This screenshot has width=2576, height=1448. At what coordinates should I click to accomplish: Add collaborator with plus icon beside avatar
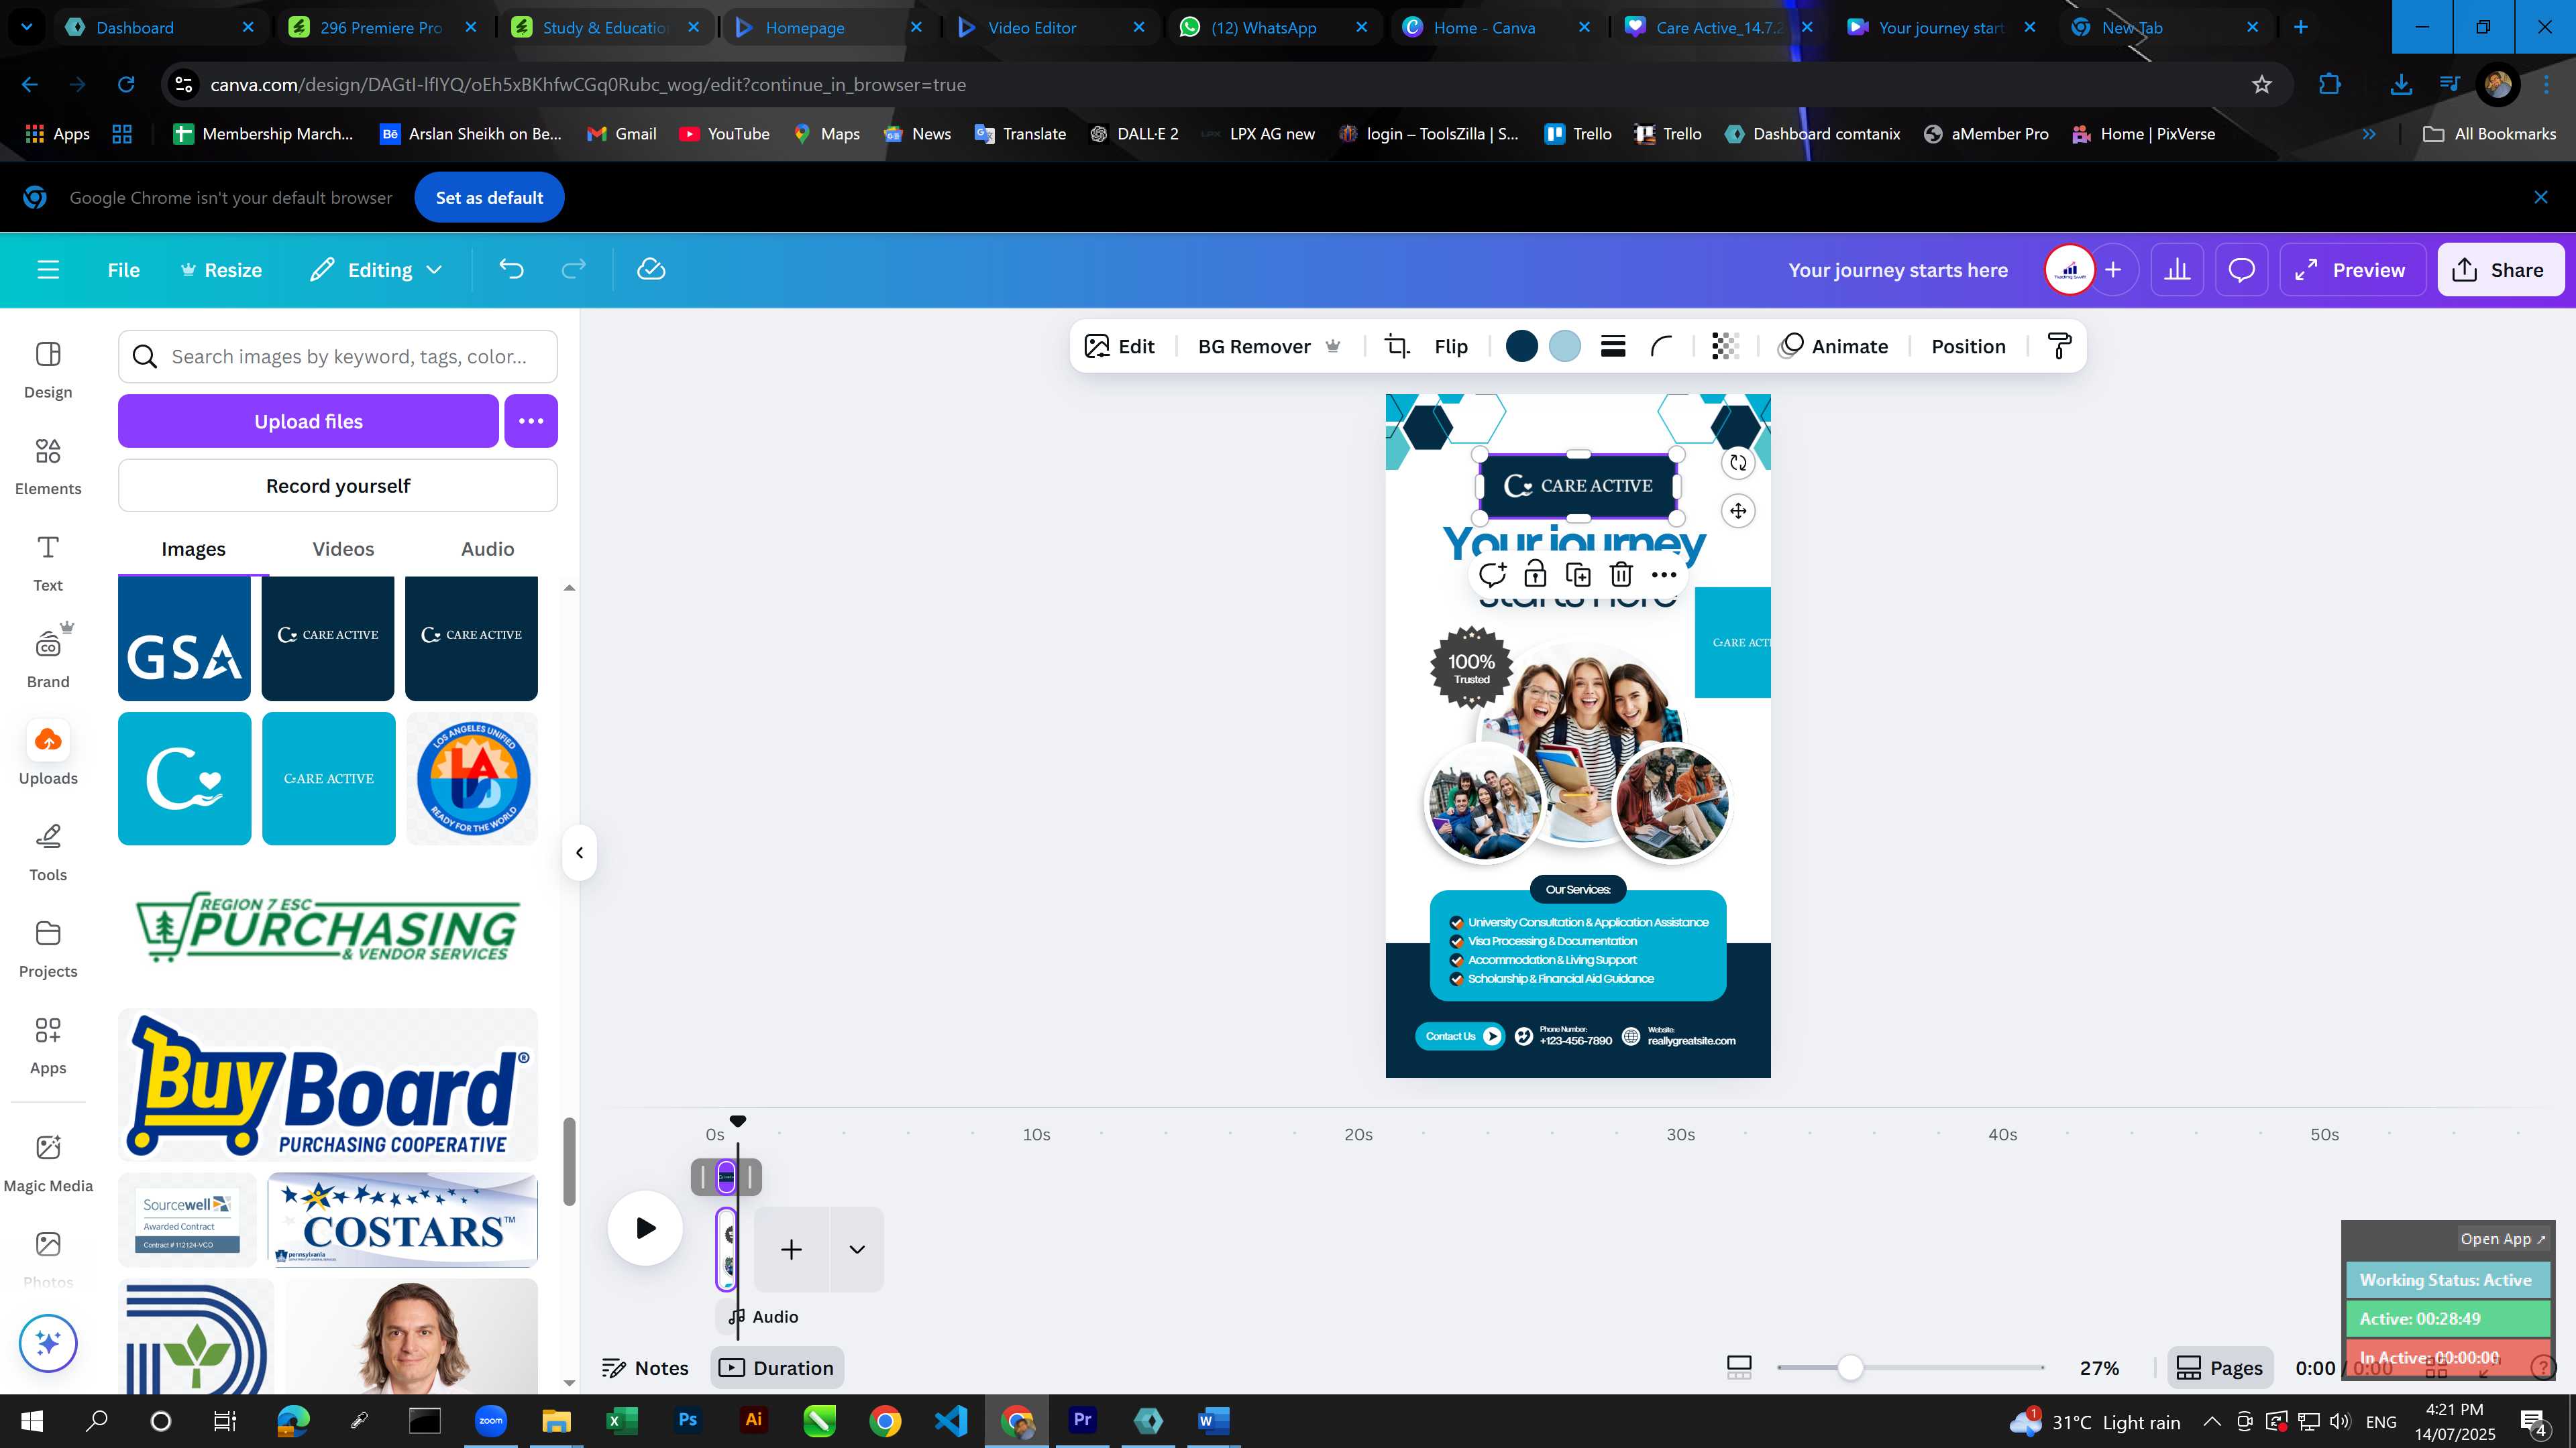[2113, 269]
